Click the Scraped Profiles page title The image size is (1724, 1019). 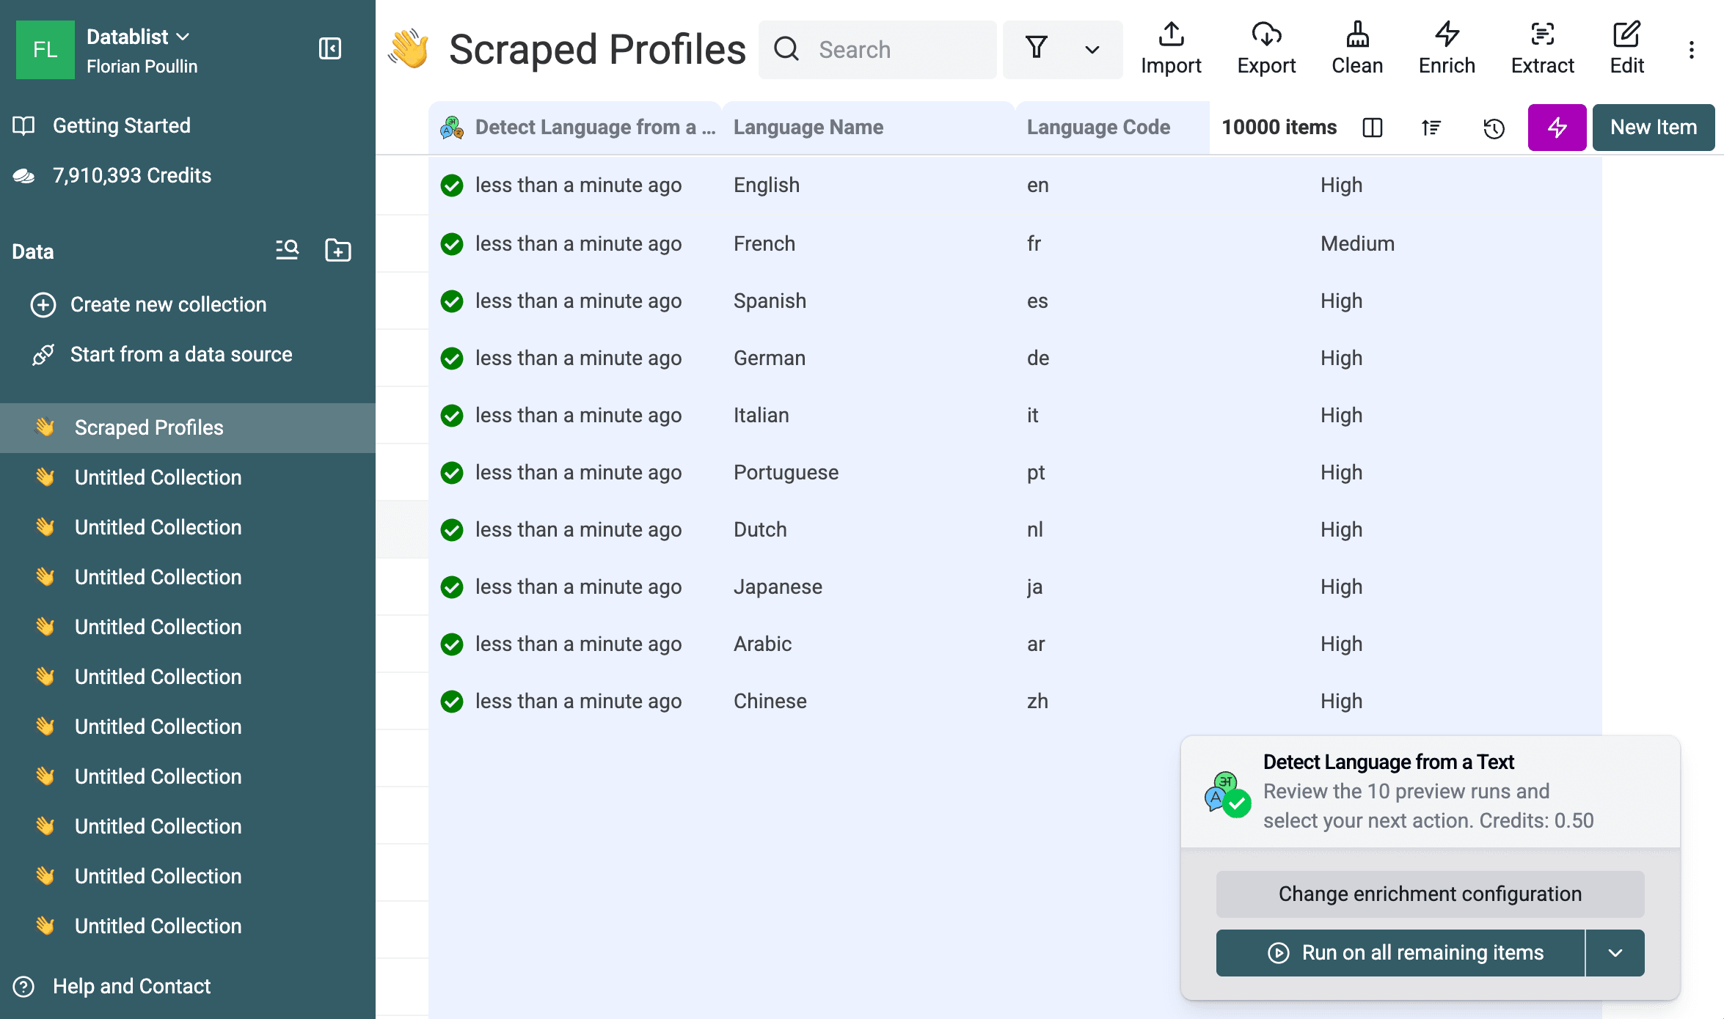[597, 49]
